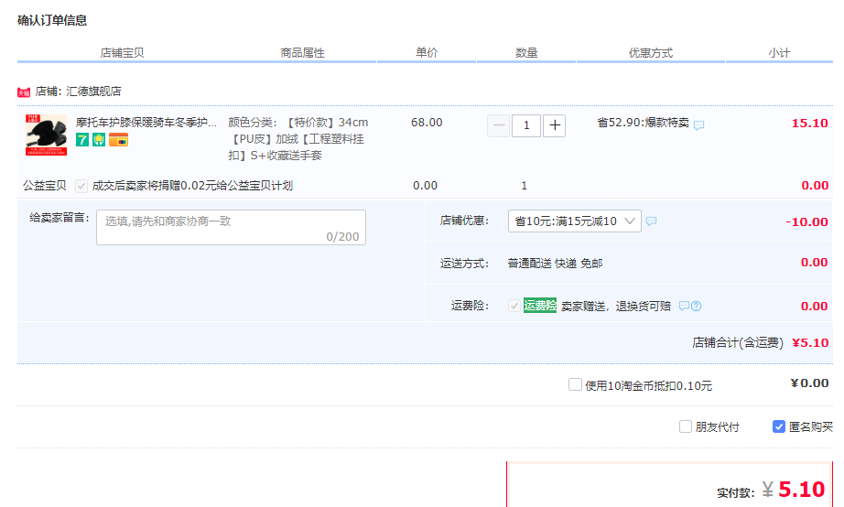The width and height of the screenshot is (844, 507).
Task: Enable 使用10淘金币抵扣0.10元 checkbox
Action: (x=575, y=384)
